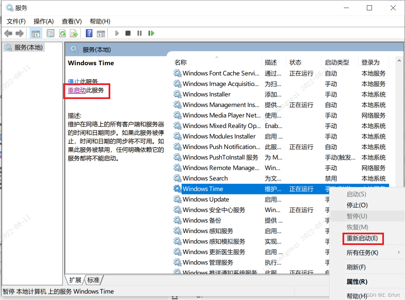Click gear icon next to Windows Search

177,178
